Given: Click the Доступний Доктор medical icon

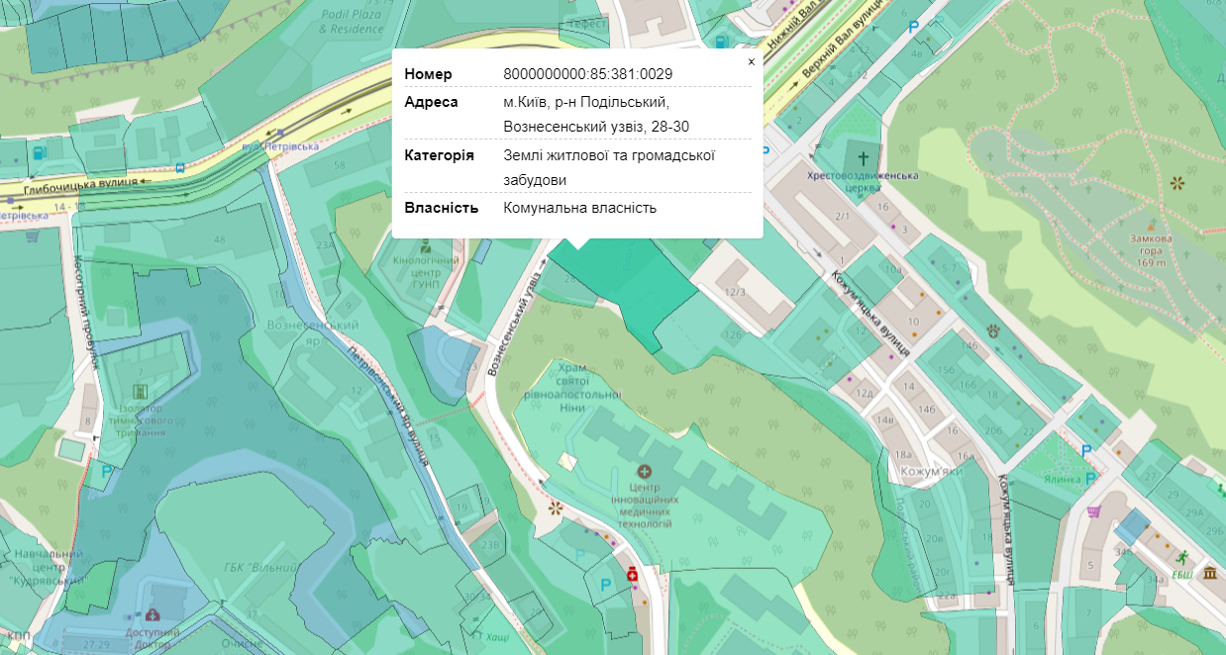Looking at the screenshot, I should 152,615.
